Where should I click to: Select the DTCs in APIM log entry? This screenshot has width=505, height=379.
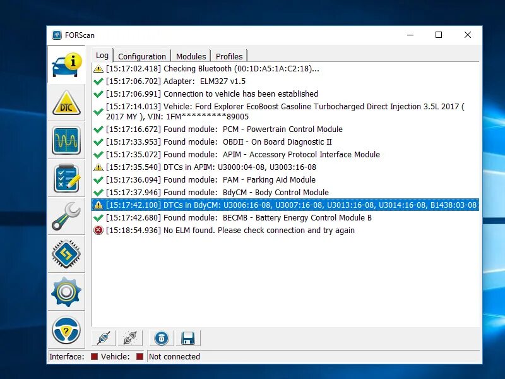click(x=285, y=167)
